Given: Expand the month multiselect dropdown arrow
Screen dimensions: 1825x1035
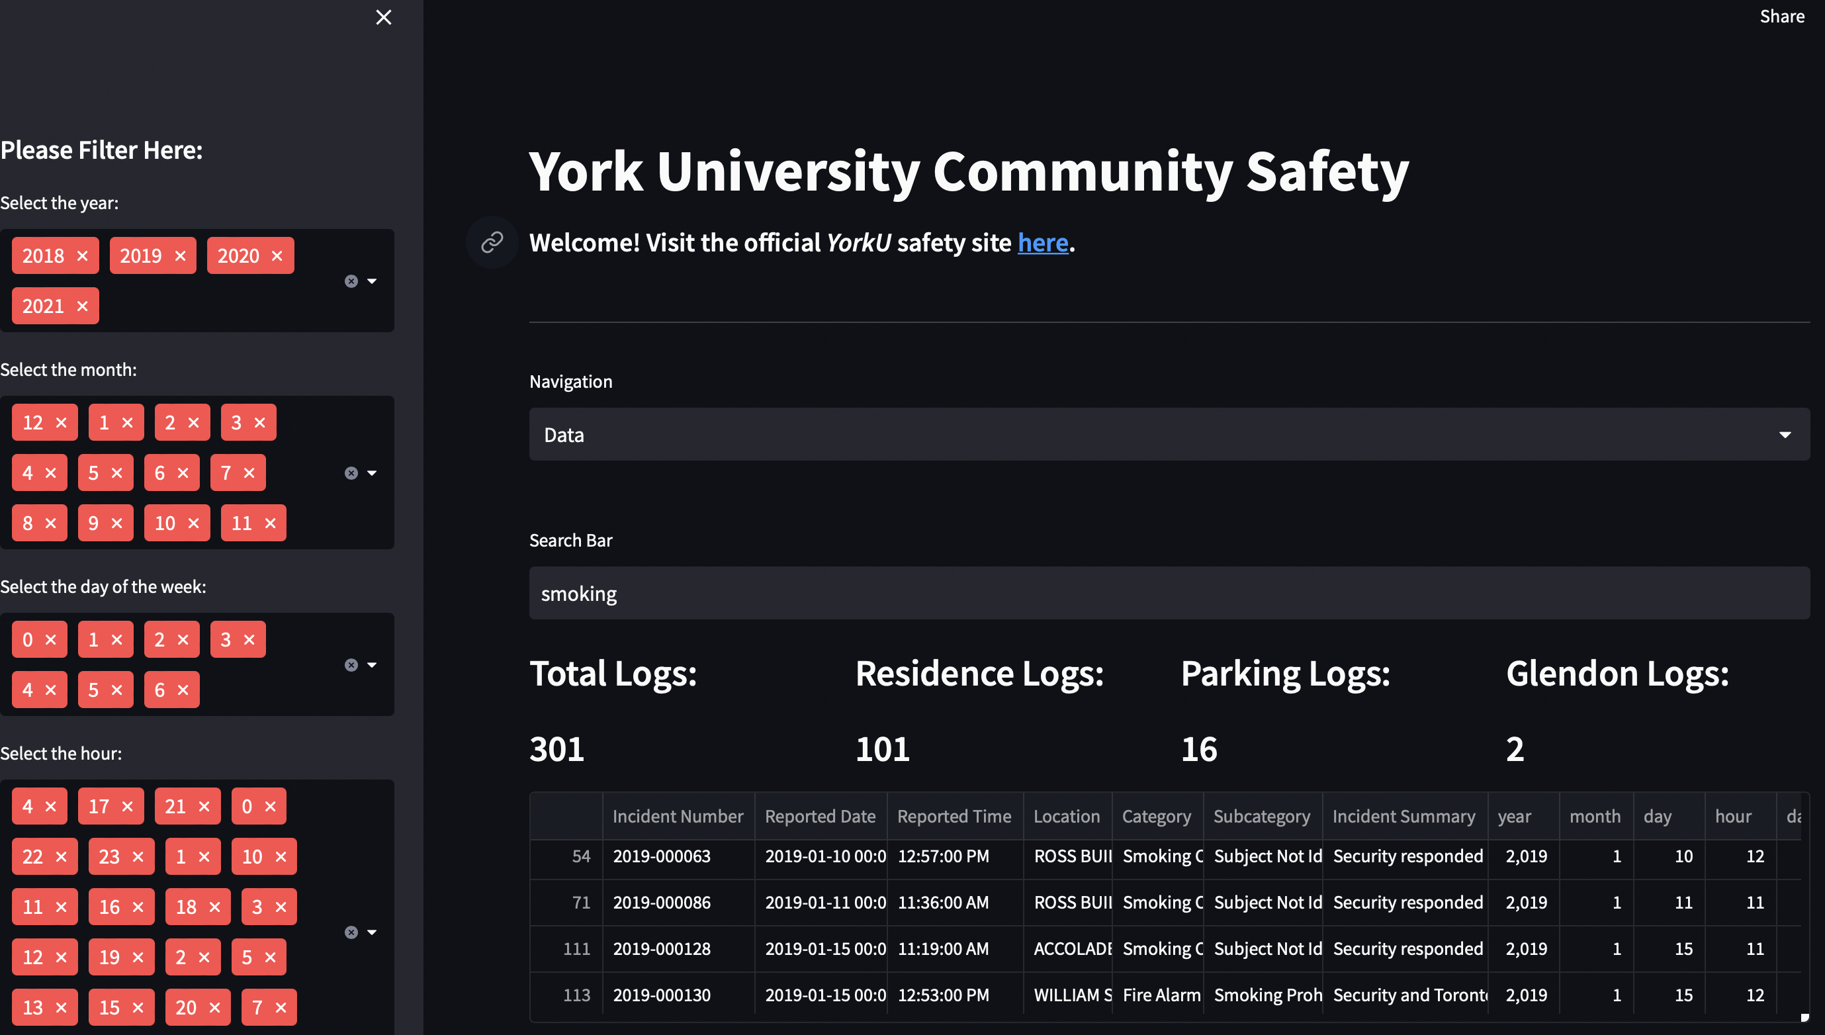Looking at the screenshot, I should coord(372,473).
